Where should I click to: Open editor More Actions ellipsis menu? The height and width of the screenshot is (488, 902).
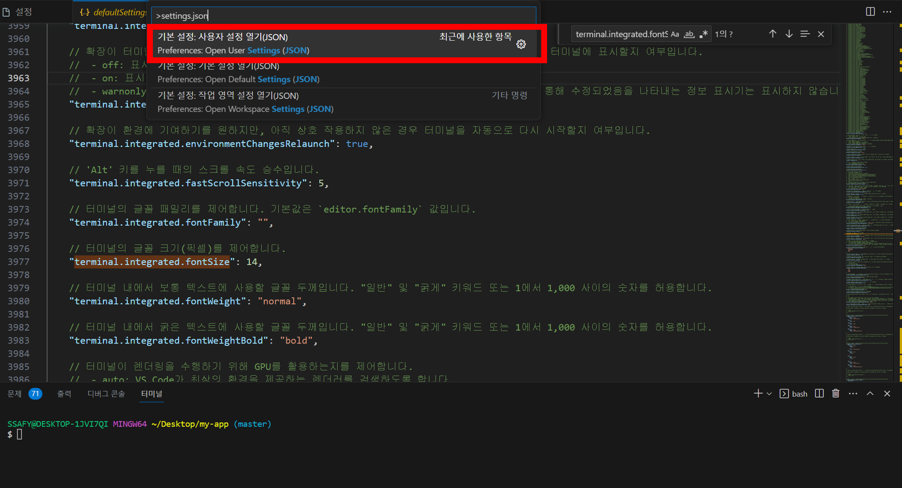887,12
